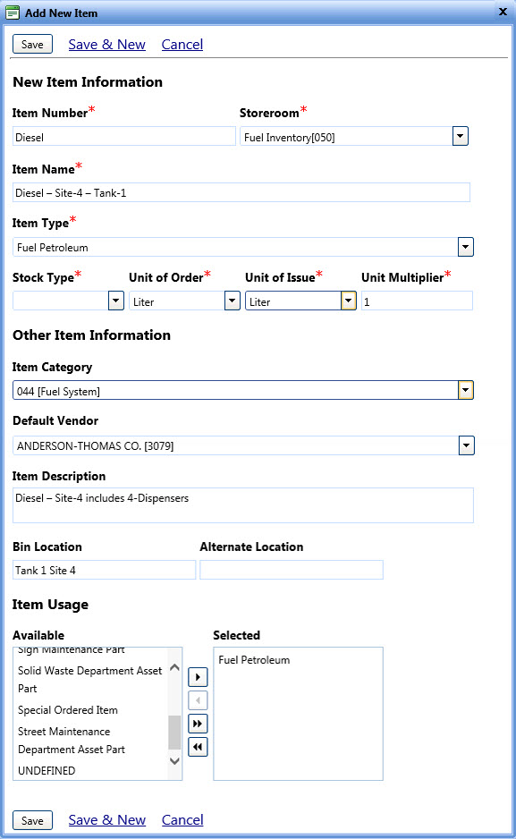The height and width of the screenshot is (839, 516).
Task: Open the Storeroom dropdown
Action: point(460,136)
